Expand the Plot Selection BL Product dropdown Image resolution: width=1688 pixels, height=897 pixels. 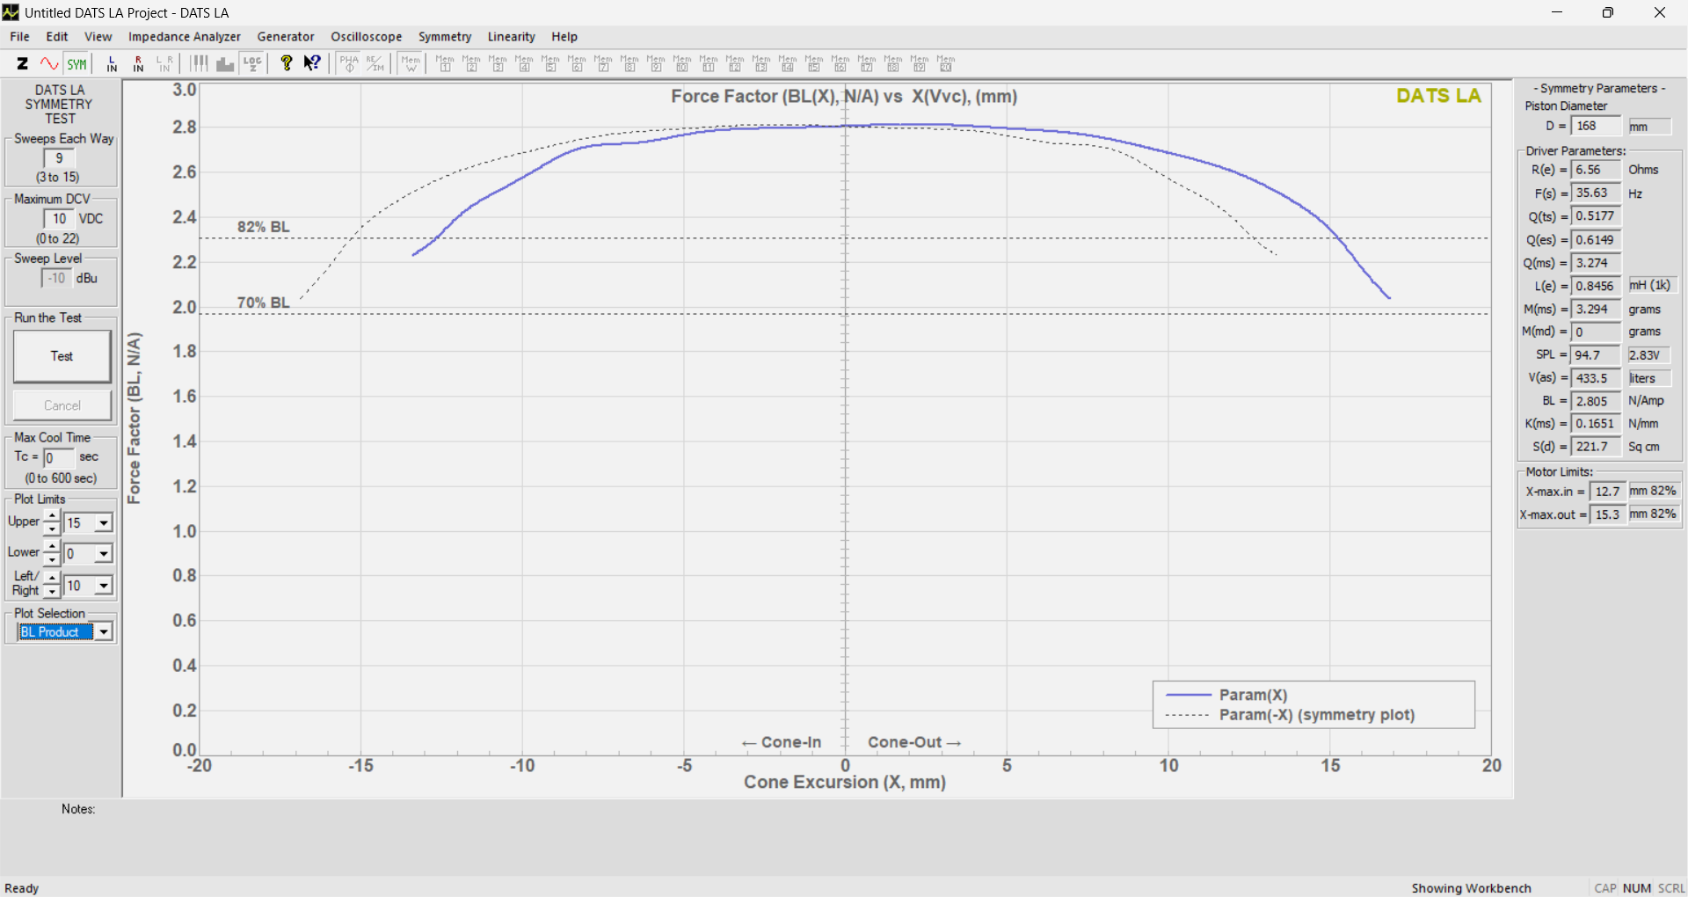pyautogui.click(x=104, y=632)
